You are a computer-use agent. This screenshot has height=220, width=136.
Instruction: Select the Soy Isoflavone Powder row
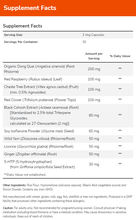pos(68,131)
